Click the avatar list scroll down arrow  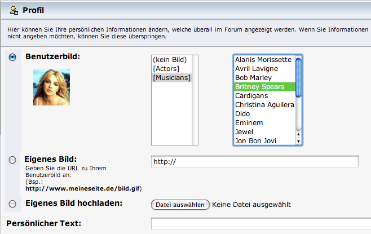[298, 142]
